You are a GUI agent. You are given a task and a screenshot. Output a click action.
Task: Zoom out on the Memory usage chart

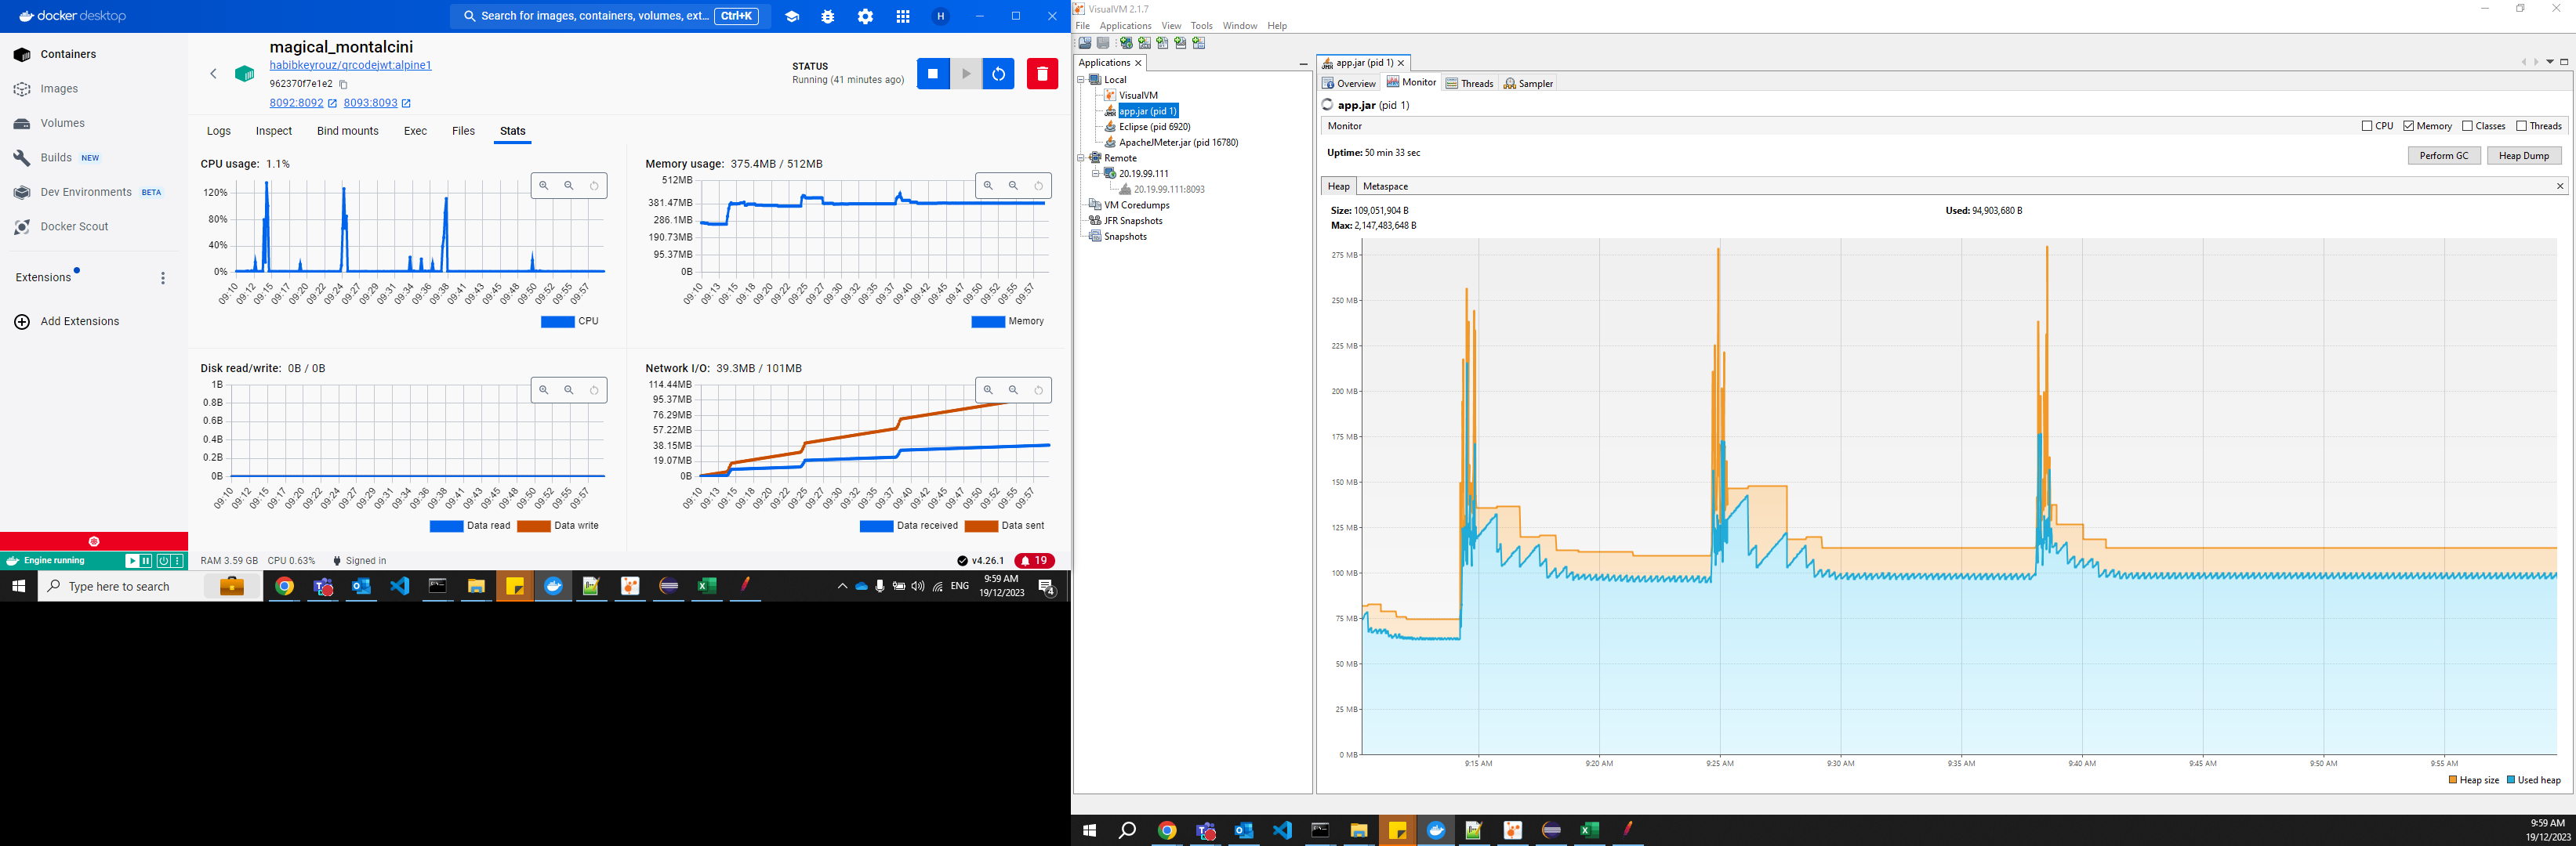point(1013,186)
